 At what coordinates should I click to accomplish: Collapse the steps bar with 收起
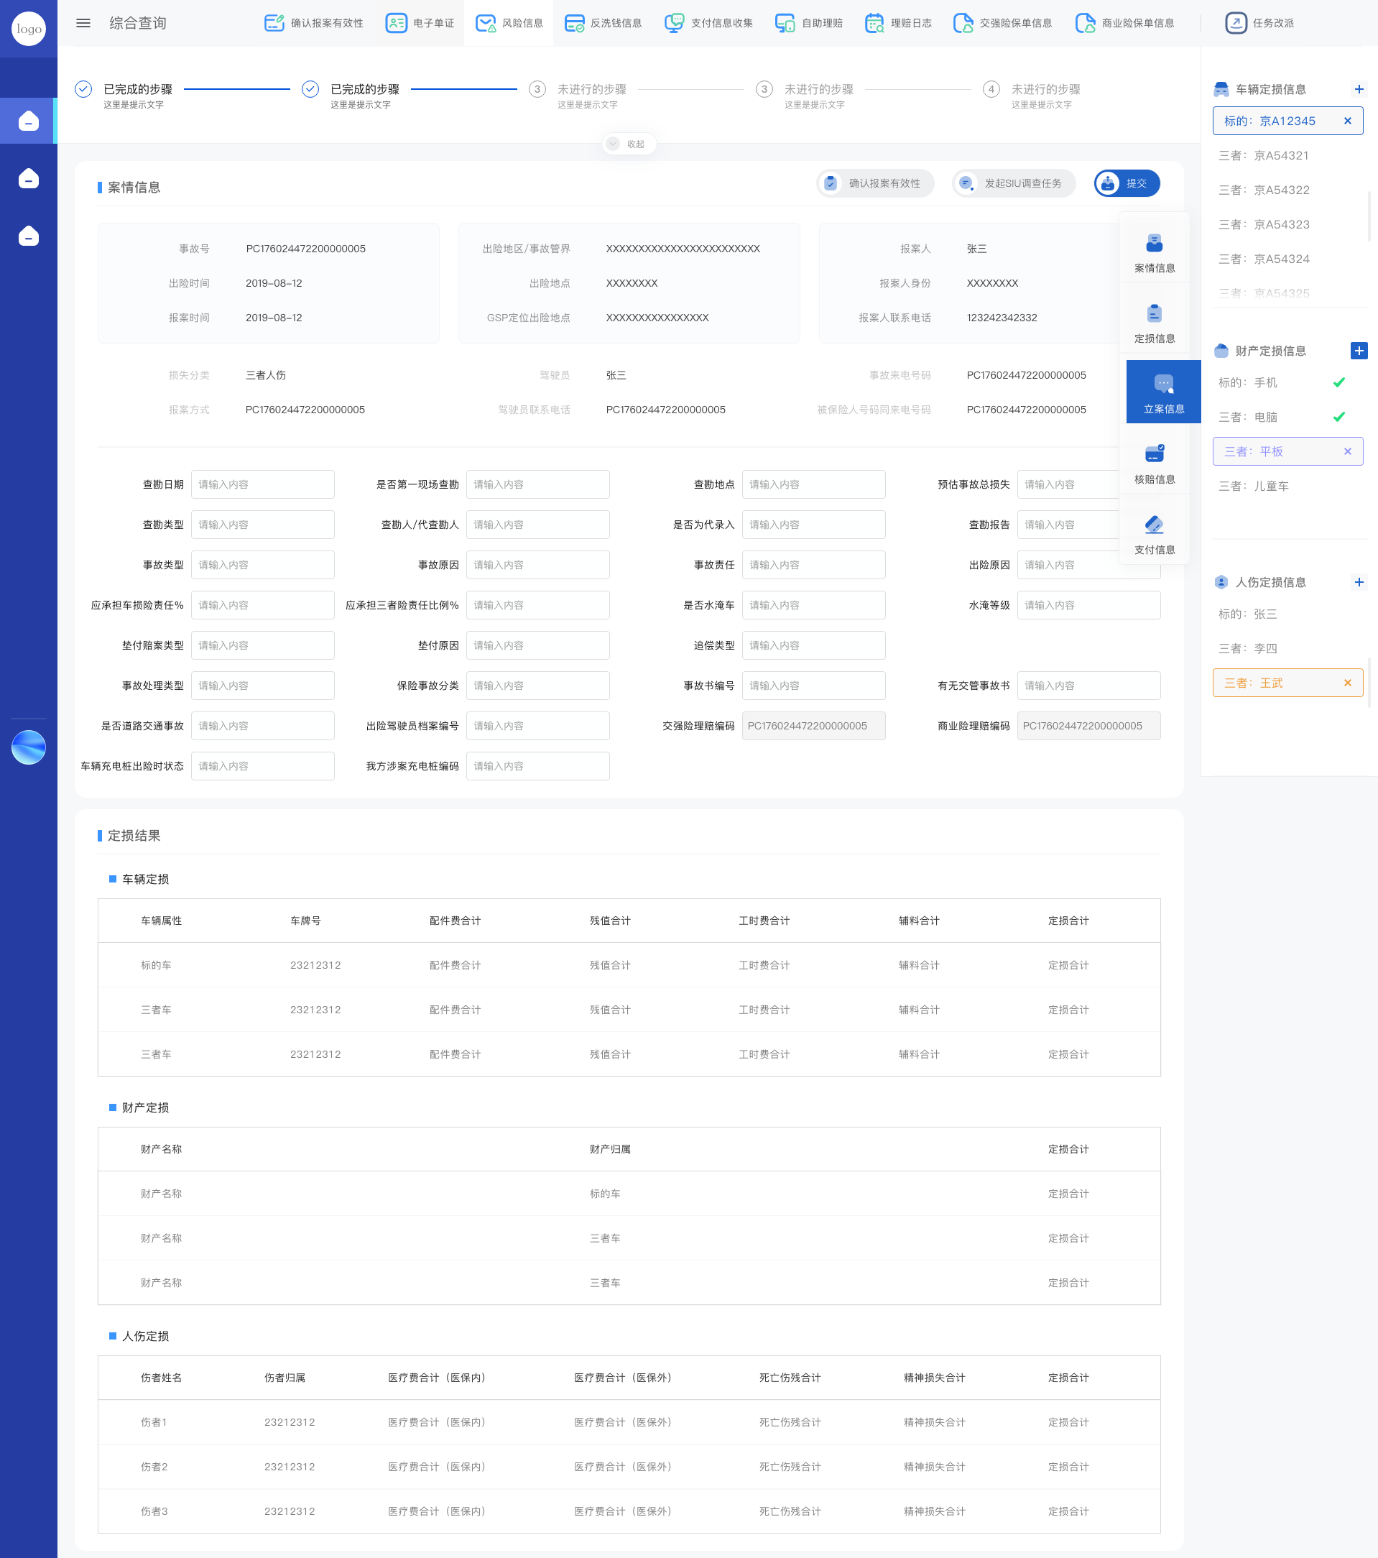629,144
